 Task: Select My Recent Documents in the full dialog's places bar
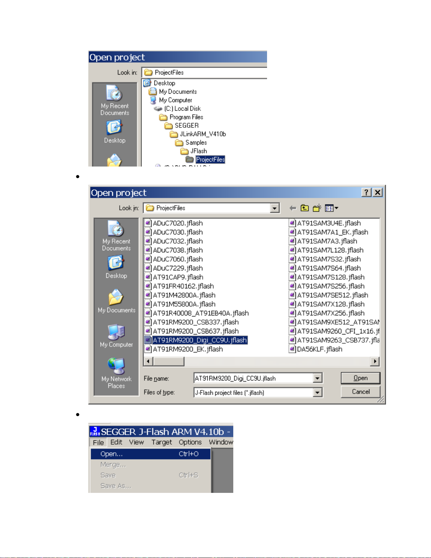tap(116, 236)
